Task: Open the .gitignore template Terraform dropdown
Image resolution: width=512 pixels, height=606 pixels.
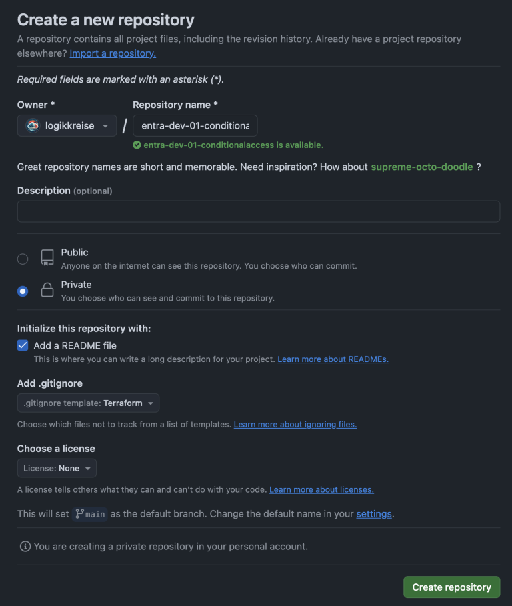Action: tap(87, 403)
